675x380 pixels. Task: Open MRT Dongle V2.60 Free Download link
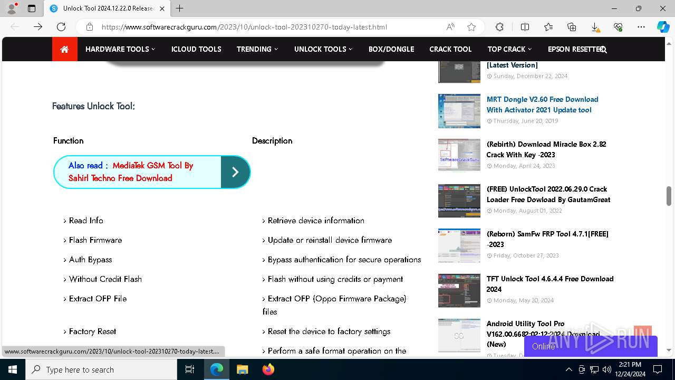(x=542, y=104)
